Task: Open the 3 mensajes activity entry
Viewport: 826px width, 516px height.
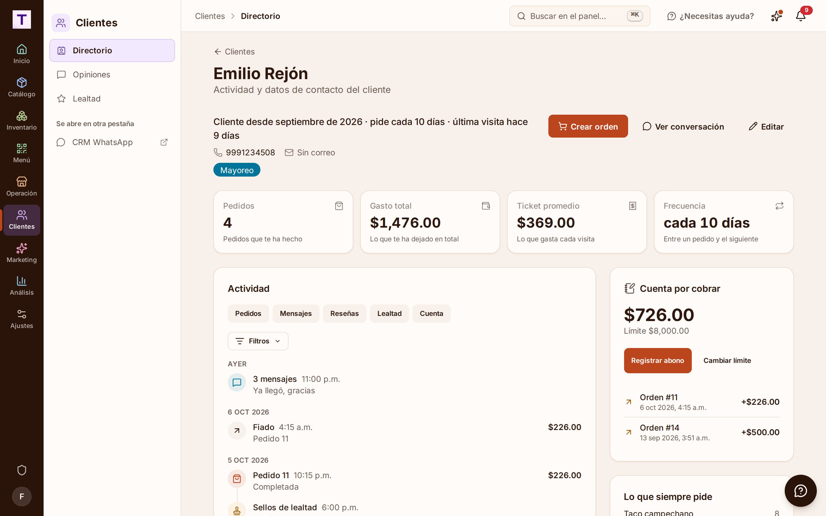Action: coord(404,385)
